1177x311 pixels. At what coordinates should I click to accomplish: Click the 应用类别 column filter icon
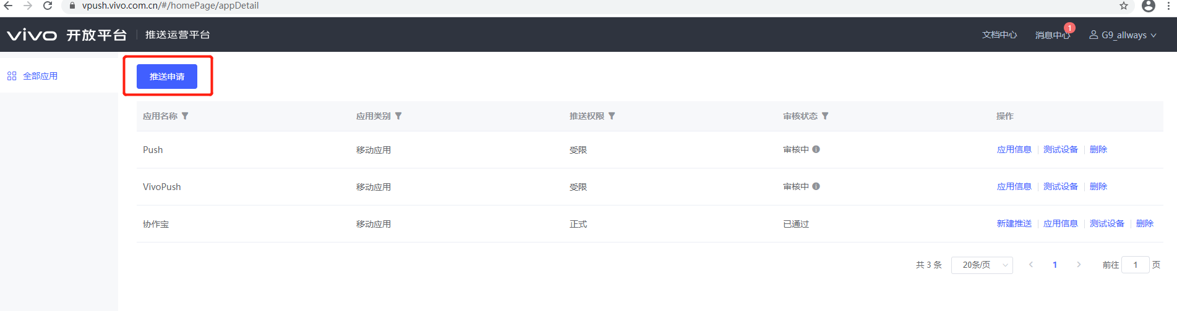398,116
